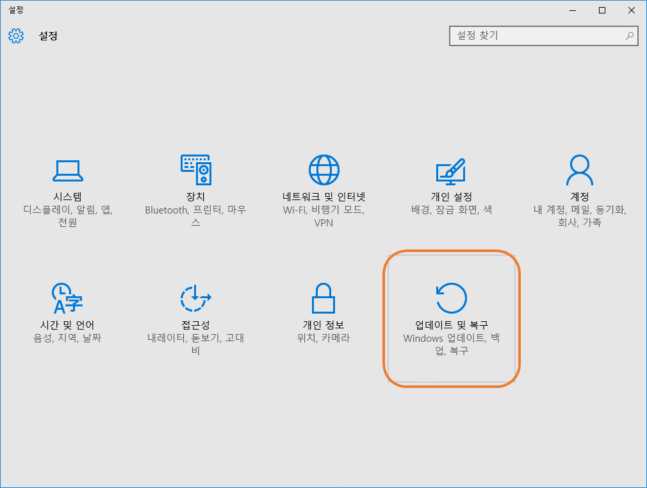647x488 pixels.
Task: Click the laptop icon for display settings
Action: point(69,169)
